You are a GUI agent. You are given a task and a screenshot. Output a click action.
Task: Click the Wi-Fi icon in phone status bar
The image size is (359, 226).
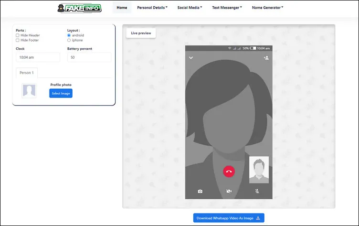point(230,48)
